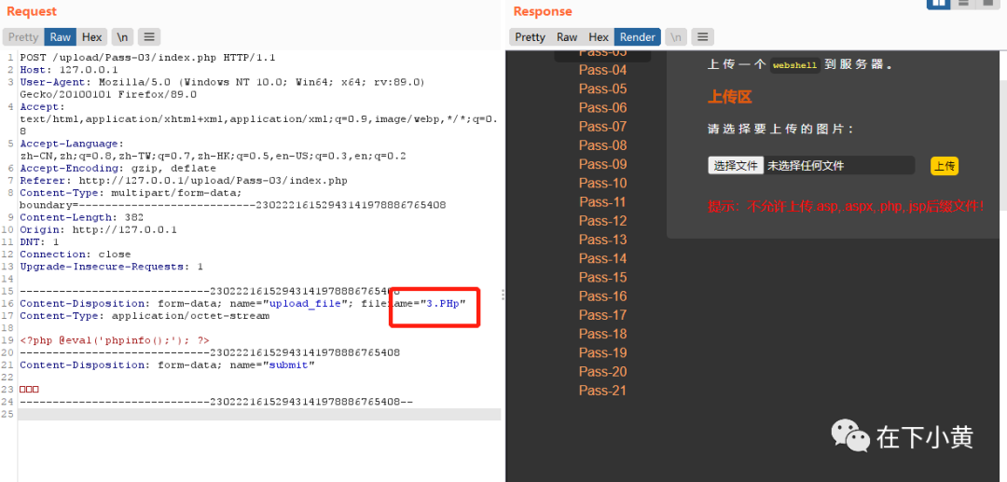Click the 'webshell' code label
Screen dimensions: 1007x482
click(795, 65)
